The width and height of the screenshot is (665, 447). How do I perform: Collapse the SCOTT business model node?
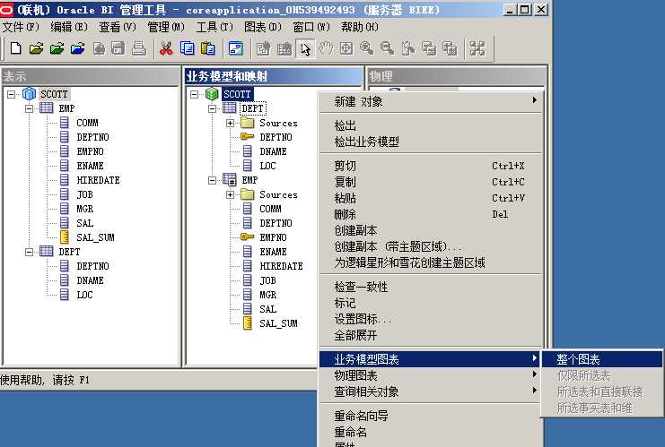195,94
